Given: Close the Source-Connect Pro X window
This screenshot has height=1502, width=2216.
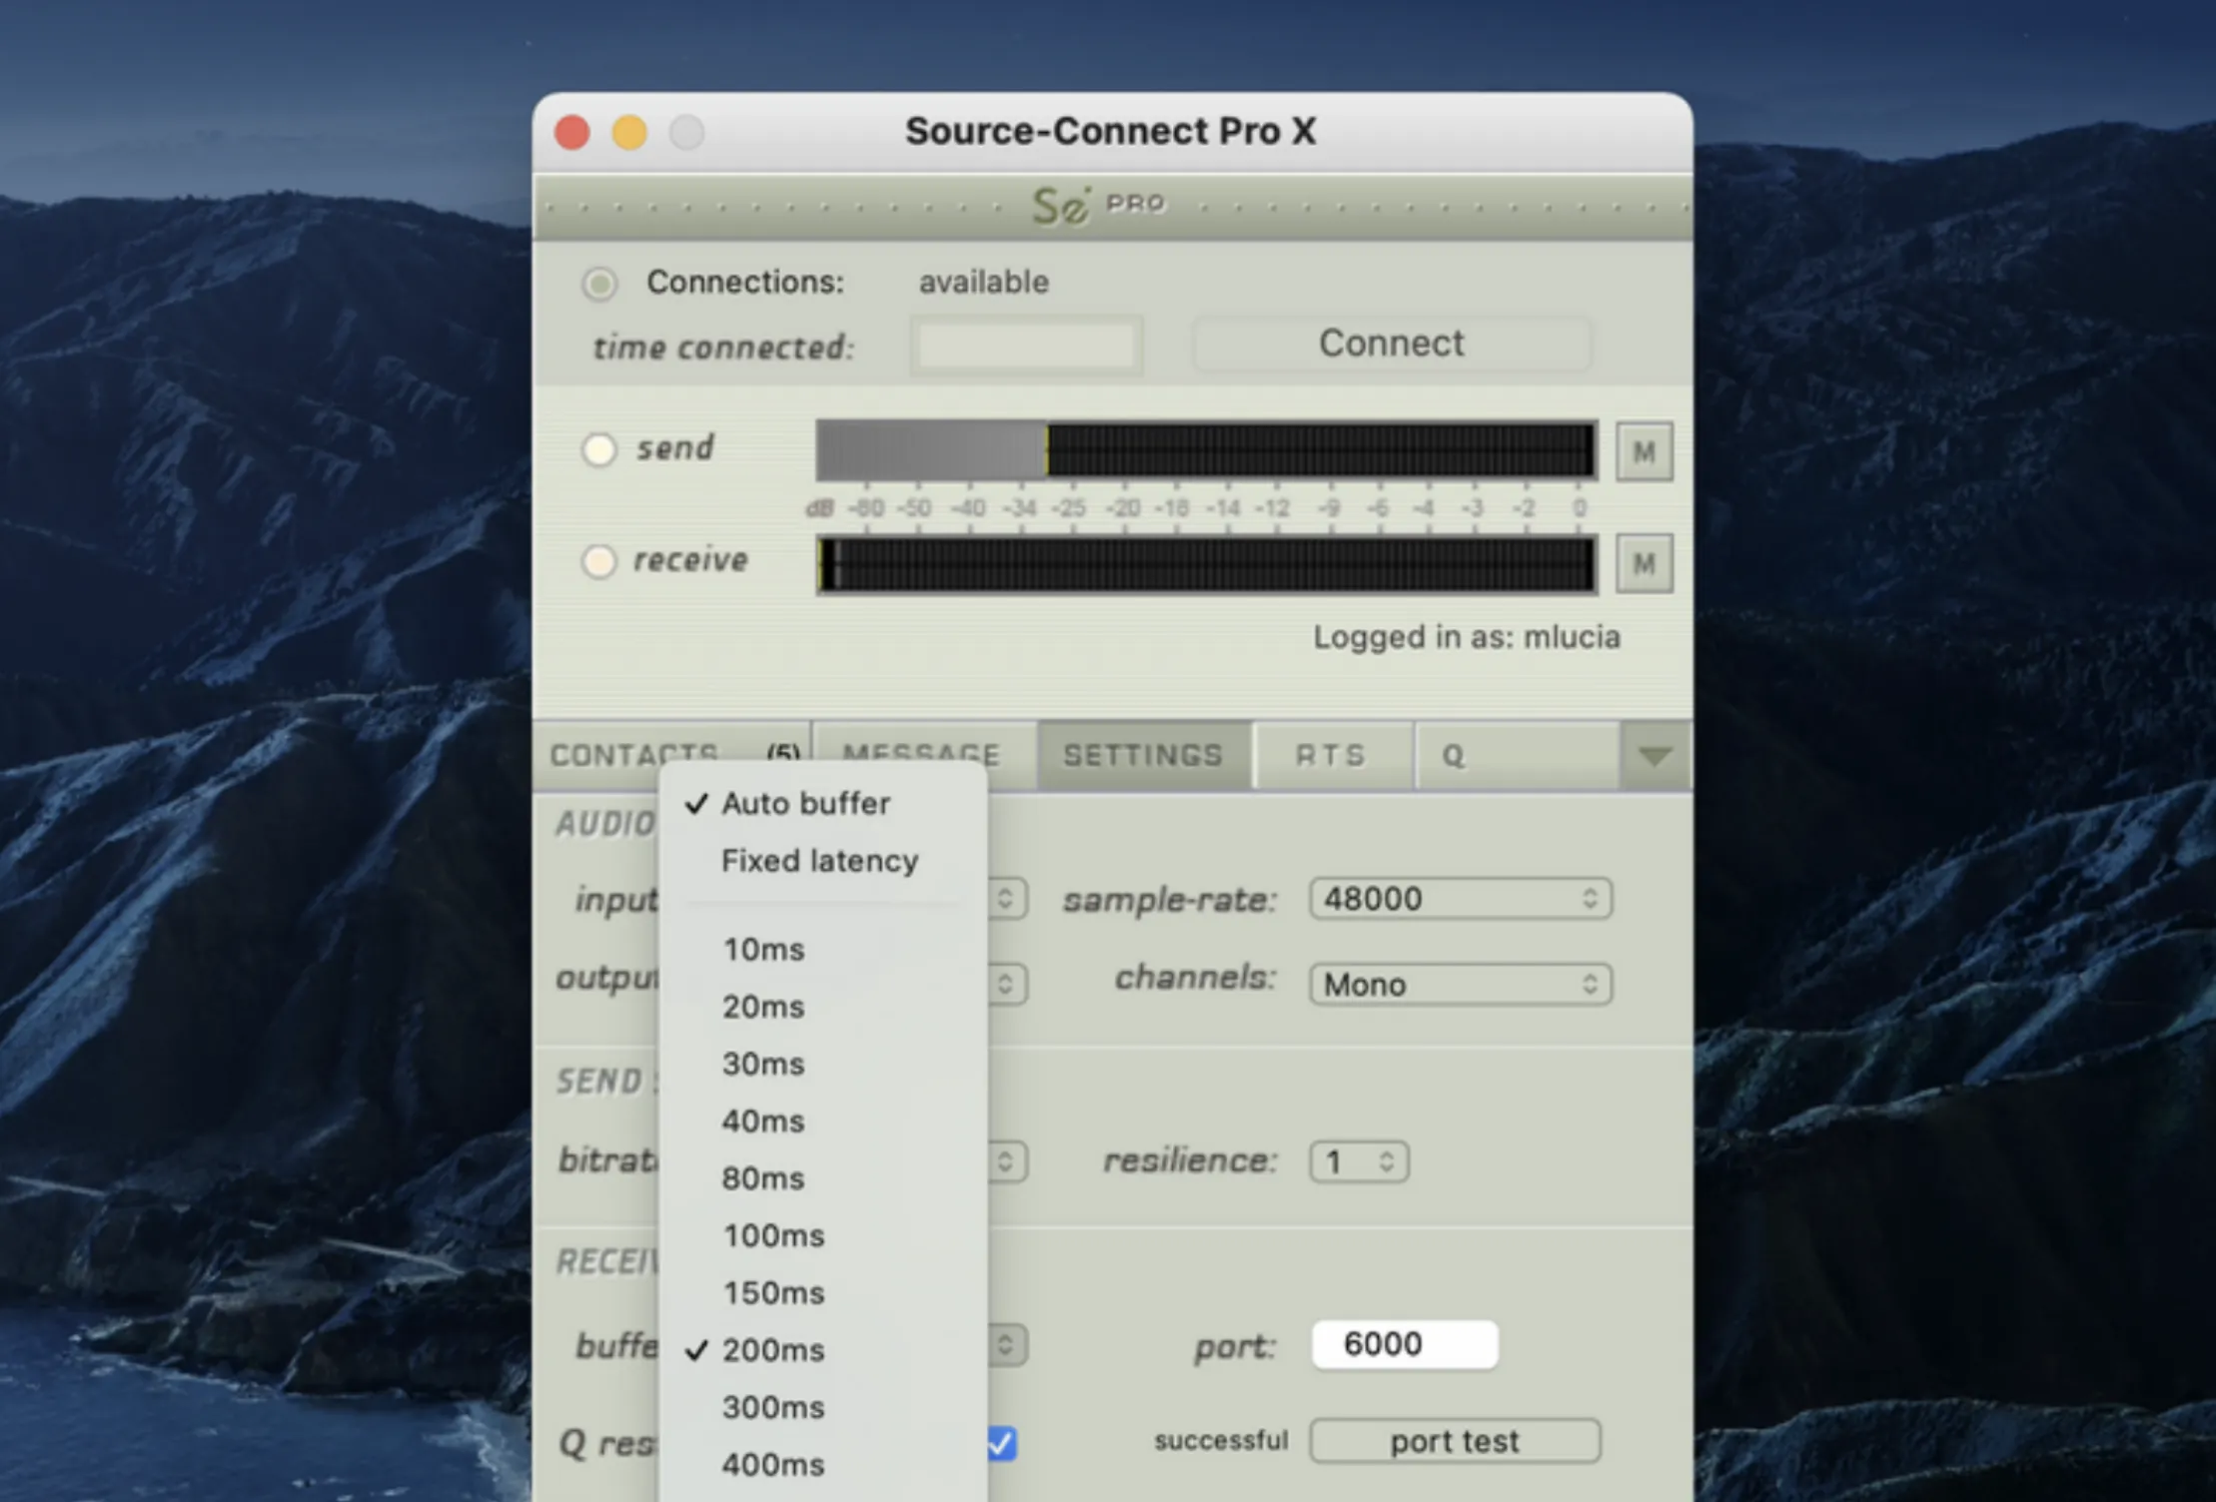Looking at the screenshot, I should click(572, 132).
